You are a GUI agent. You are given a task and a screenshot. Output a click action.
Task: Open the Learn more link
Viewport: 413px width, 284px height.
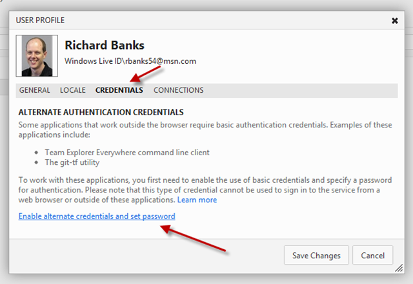tap(197, 200)
